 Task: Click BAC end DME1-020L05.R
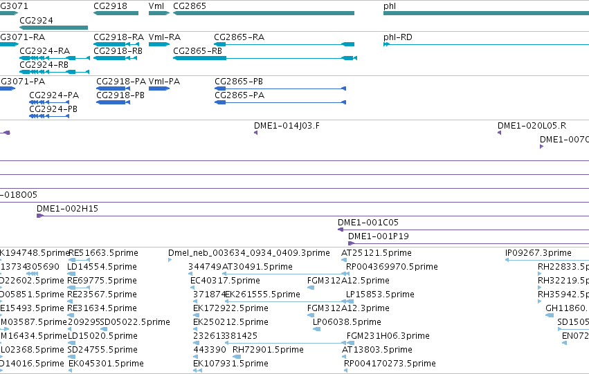500,133
